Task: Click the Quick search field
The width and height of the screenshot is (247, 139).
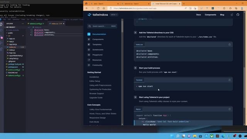Action: (x=102, y=26)
